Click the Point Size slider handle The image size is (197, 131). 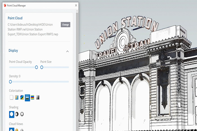coord(42,67)
